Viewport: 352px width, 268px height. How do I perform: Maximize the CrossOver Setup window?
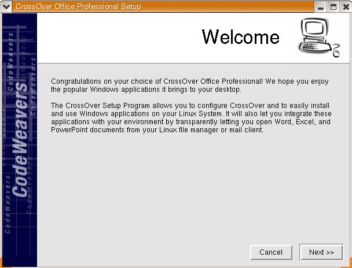(x=333, y=7)
